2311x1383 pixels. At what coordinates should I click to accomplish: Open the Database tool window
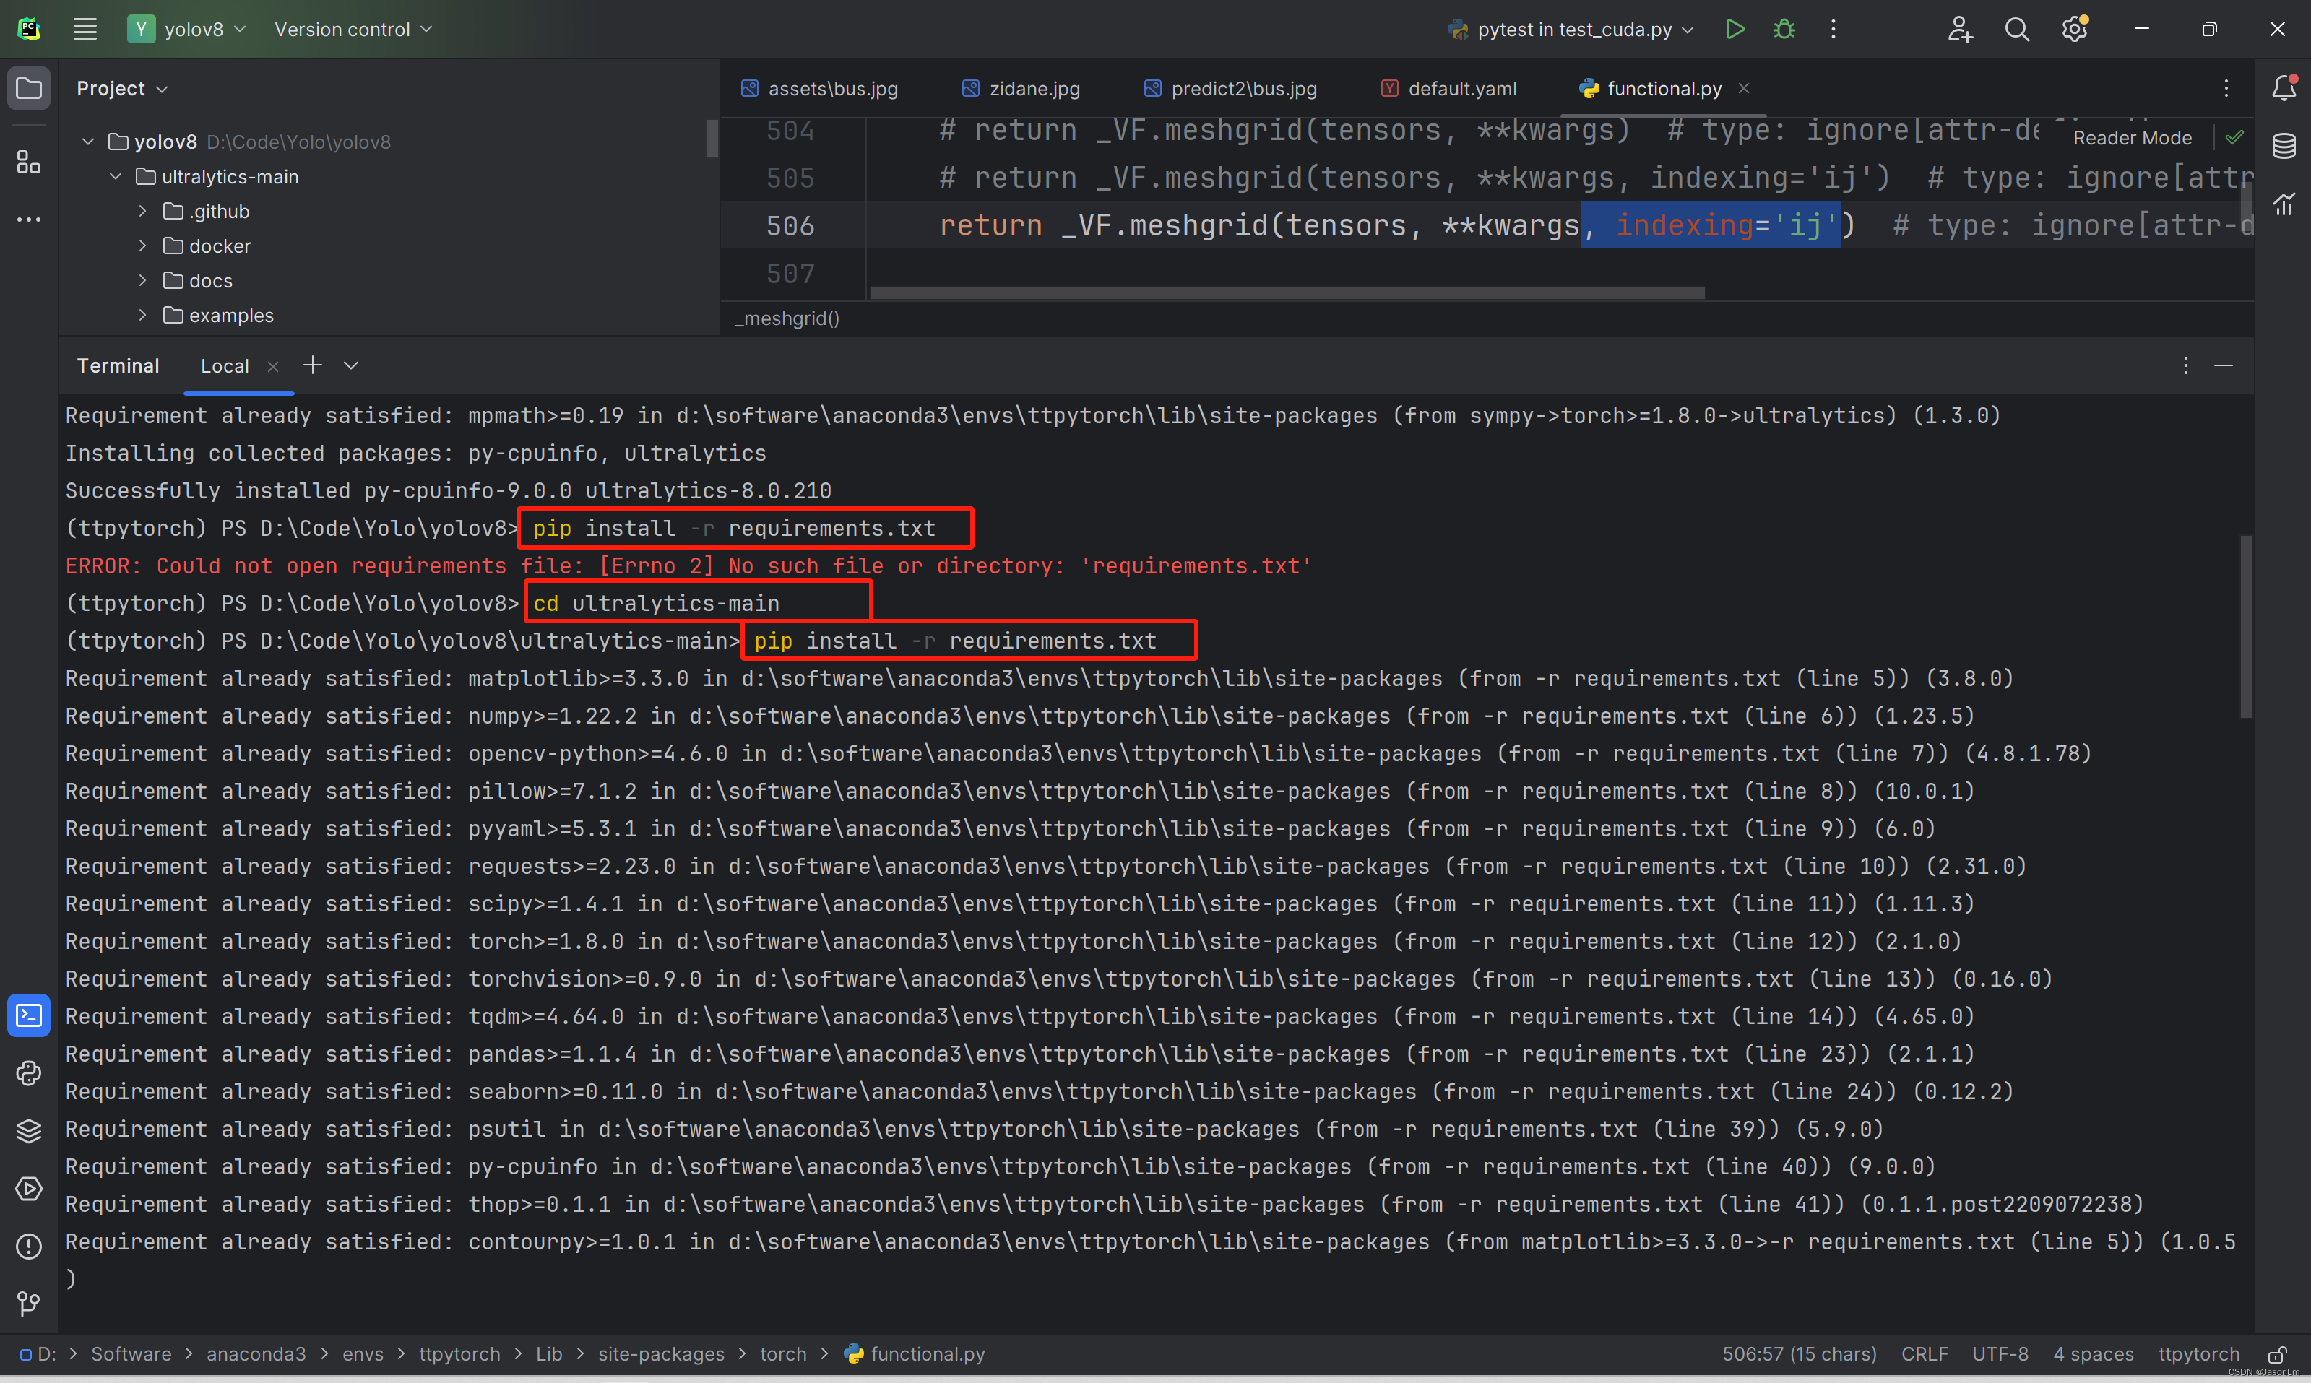point(2283,145)
